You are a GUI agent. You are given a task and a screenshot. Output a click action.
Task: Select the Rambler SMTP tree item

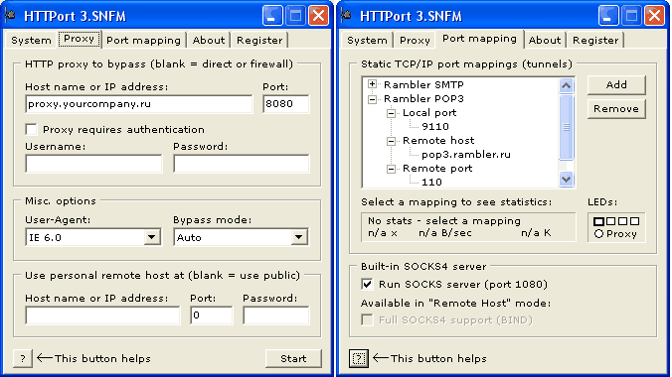coord(423,84)
